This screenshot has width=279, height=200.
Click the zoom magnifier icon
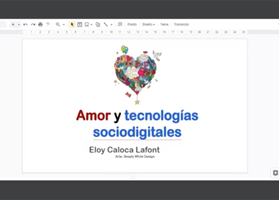coord(58,24)
